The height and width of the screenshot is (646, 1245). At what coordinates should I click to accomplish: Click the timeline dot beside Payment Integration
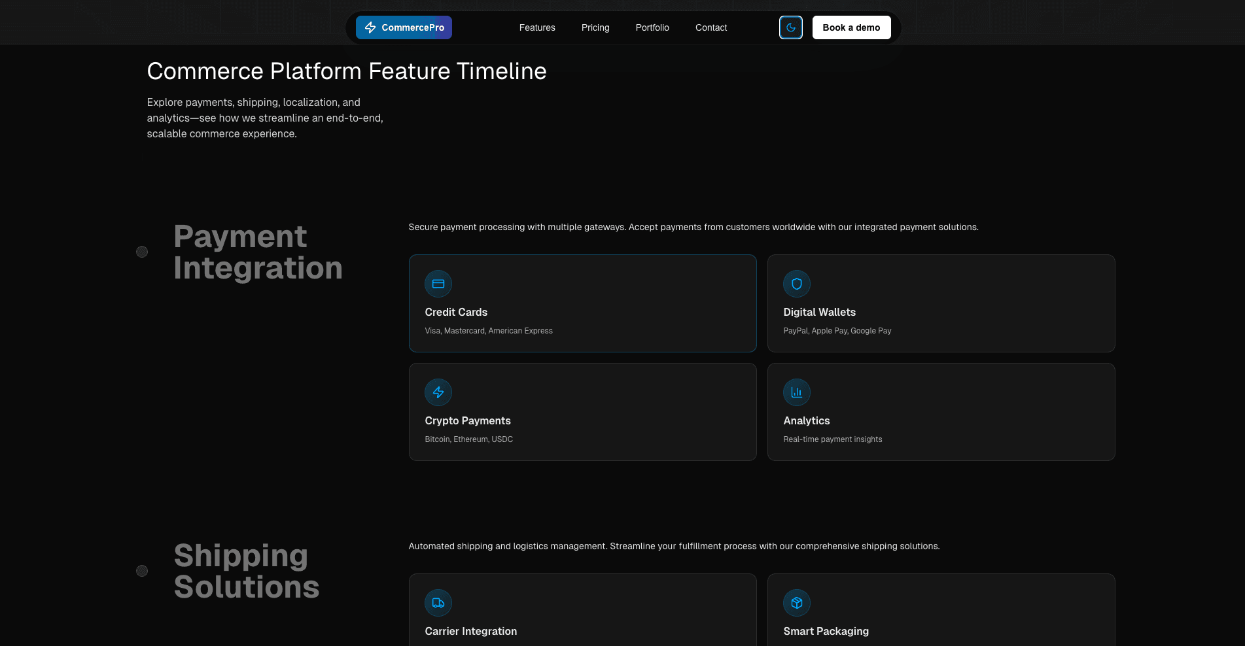[x=142, y=251]
